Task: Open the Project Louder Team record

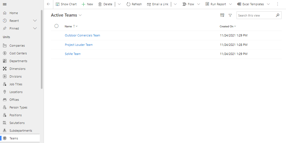Action: pyautogui.click(x=79, y=45)
